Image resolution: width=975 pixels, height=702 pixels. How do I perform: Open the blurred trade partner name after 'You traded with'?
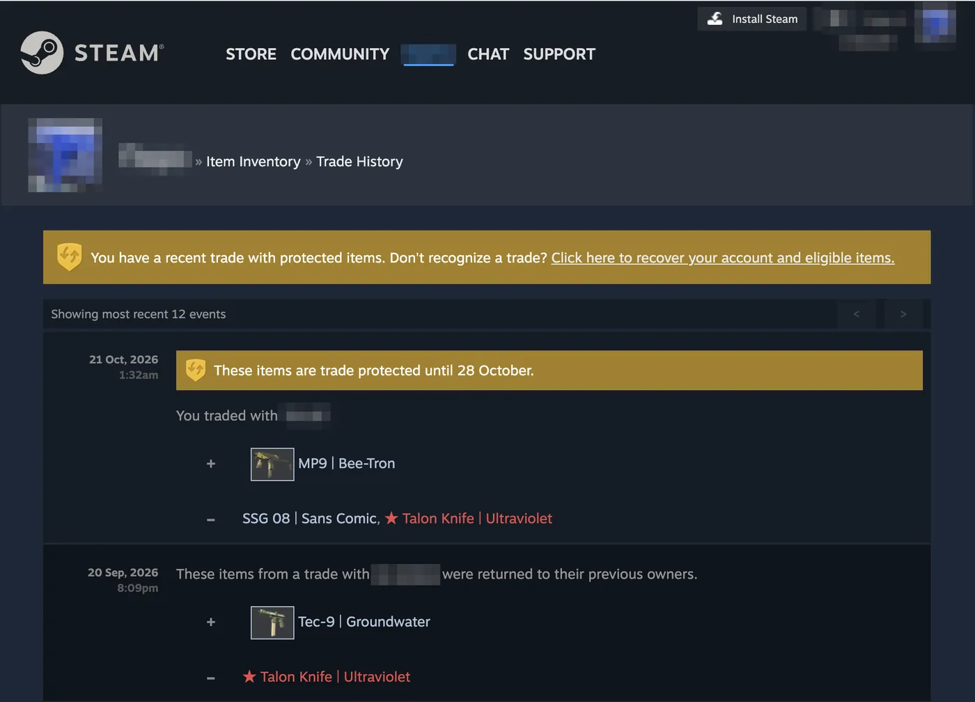pos(304,416)
